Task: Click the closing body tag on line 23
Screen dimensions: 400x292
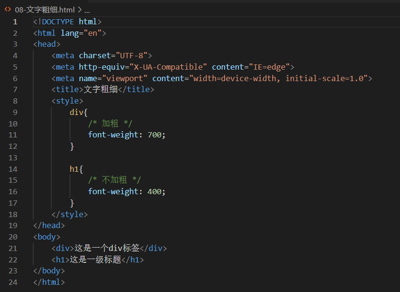Action: pyautogui.click(x=49, y=271)
